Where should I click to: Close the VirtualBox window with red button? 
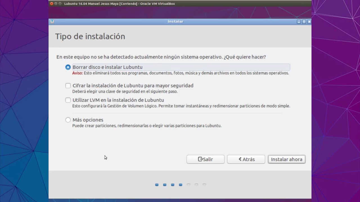pos(52,4)
